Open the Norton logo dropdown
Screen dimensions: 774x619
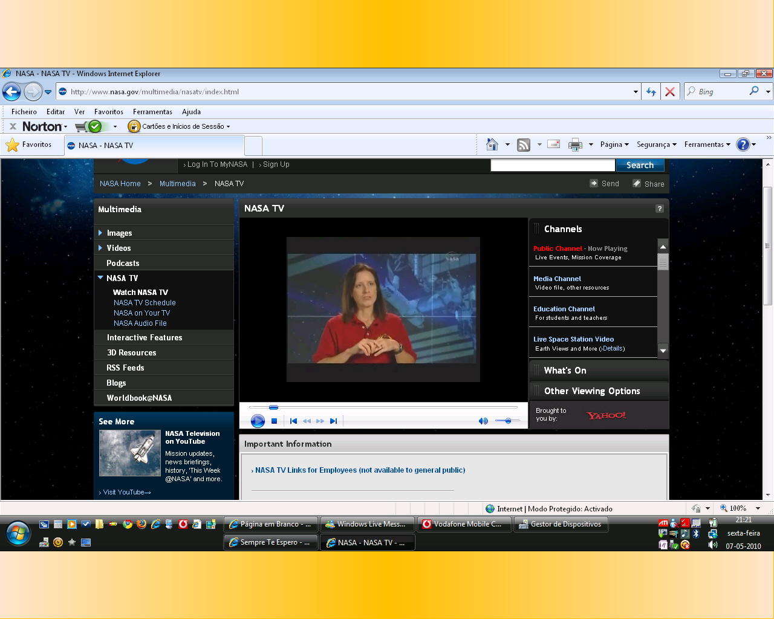[45, 126]
